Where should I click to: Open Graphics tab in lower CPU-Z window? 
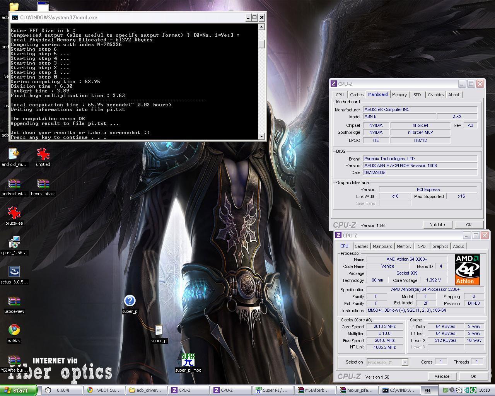point(440,246)
